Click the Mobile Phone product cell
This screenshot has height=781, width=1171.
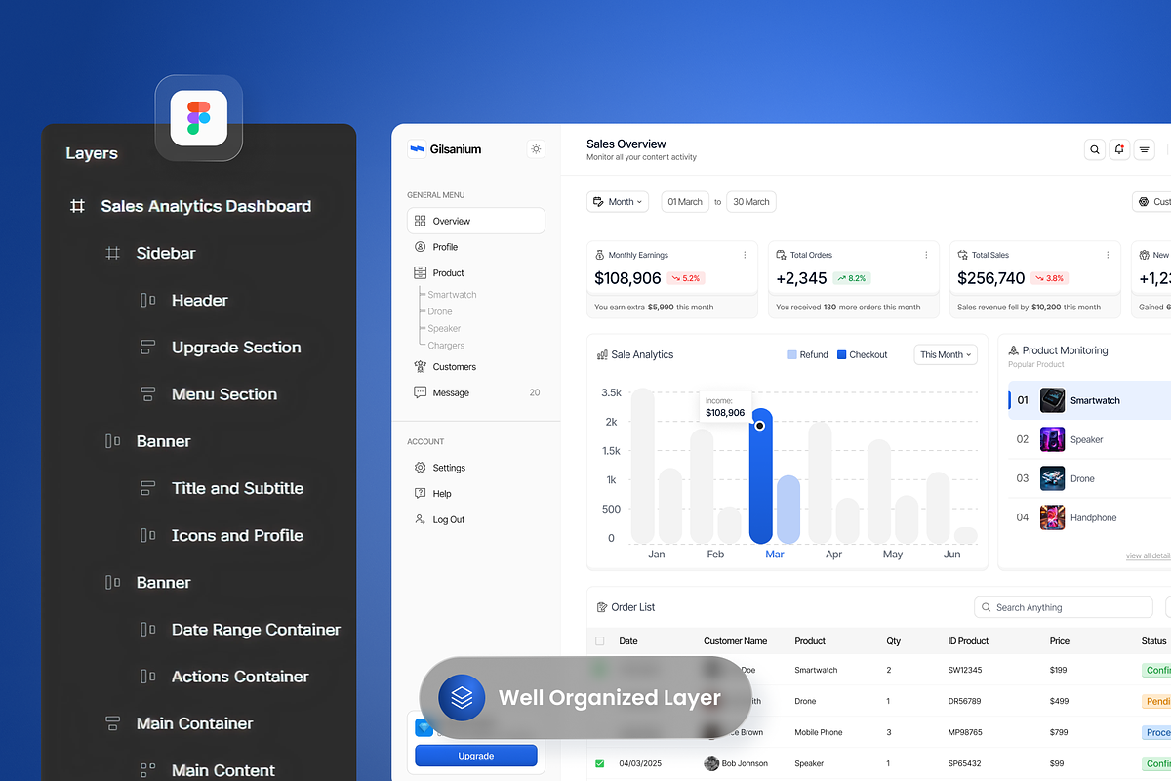point(819,732)
